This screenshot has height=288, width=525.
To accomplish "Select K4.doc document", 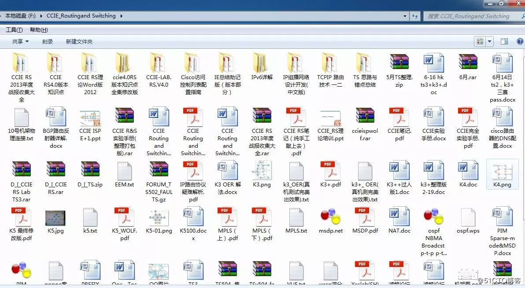I will [468, 174].
